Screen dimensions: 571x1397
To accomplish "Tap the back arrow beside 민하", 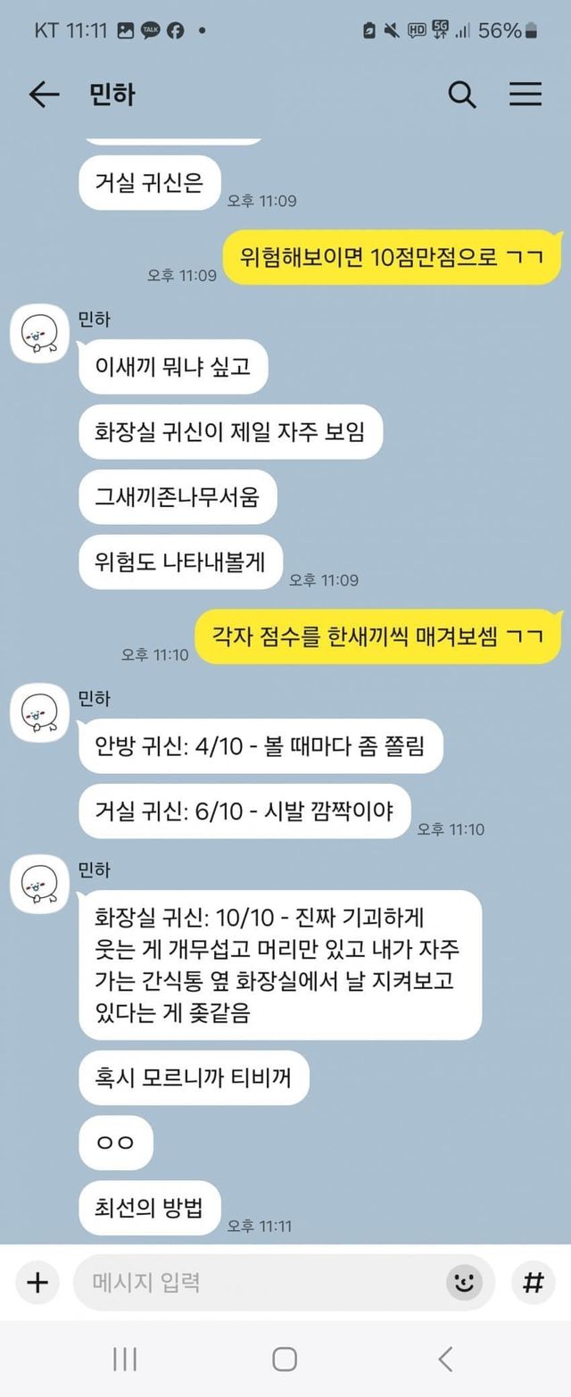I will pyautogui.click(x=44, y=95).
